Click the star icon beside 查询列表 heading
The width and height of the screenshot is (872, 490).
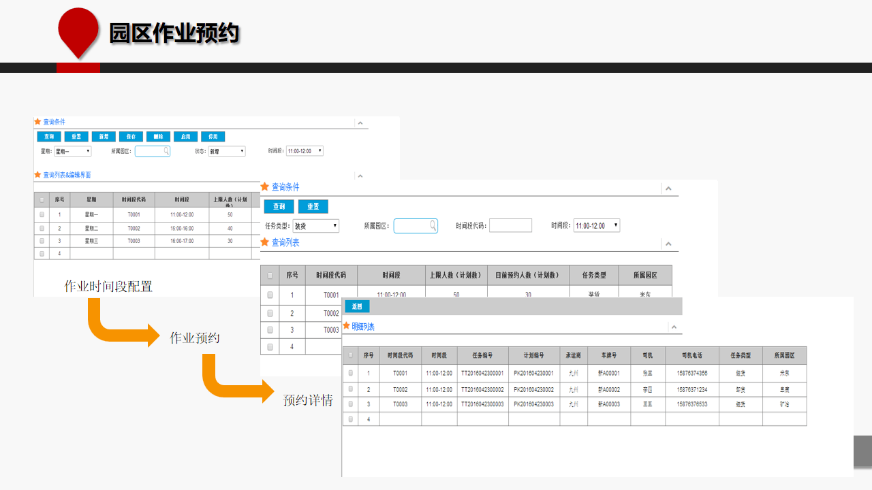(x=264, y=242)
